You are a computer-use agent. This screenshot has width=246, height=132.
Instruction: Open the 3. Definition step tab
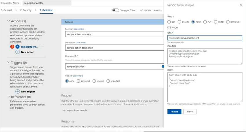pyautogui.click(x=46, y=10)
